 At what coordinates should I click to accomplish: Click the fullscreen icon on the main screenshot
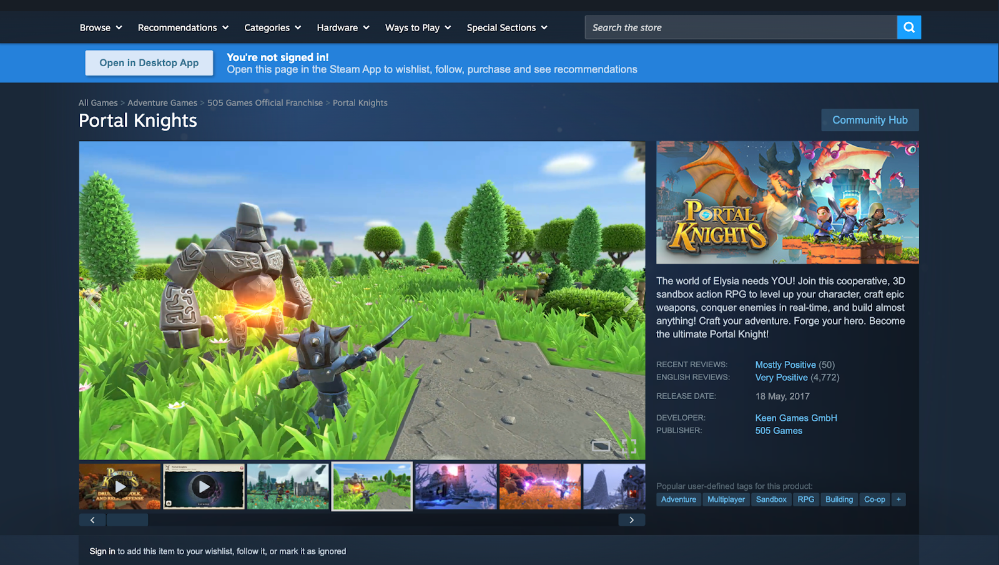tap(629, 446)
